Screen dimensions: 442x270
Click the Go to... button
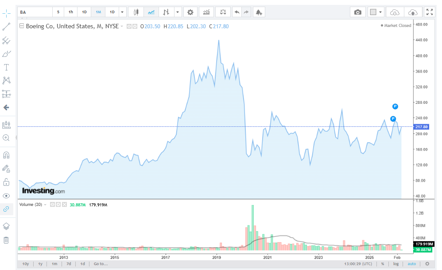point(101,264)
